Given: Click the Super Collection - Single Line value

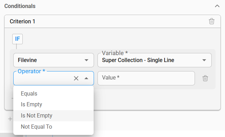Looking at the screenshot, I should (x=138, y=60).
